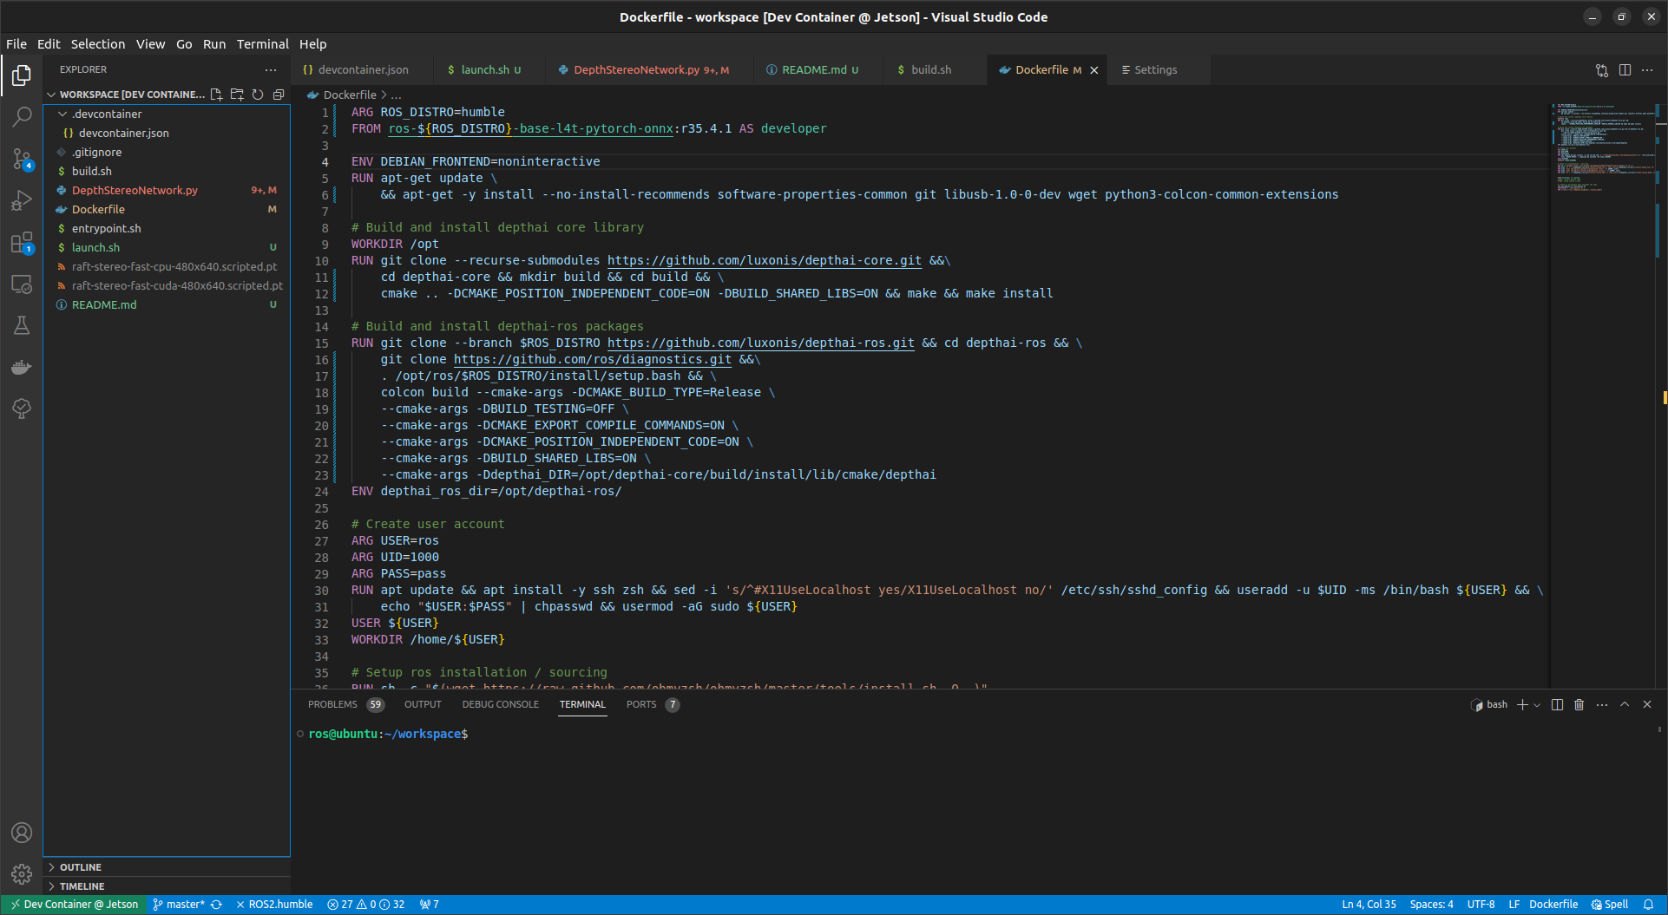
Task: Split the editor to the right
Action: pyautogui.click(x=1625, y=70)
